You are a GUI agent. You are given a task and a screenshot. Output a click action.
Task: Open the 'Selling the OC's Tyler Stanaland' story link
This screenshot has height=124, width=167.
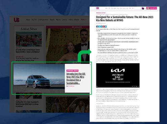tap(27, 104)
